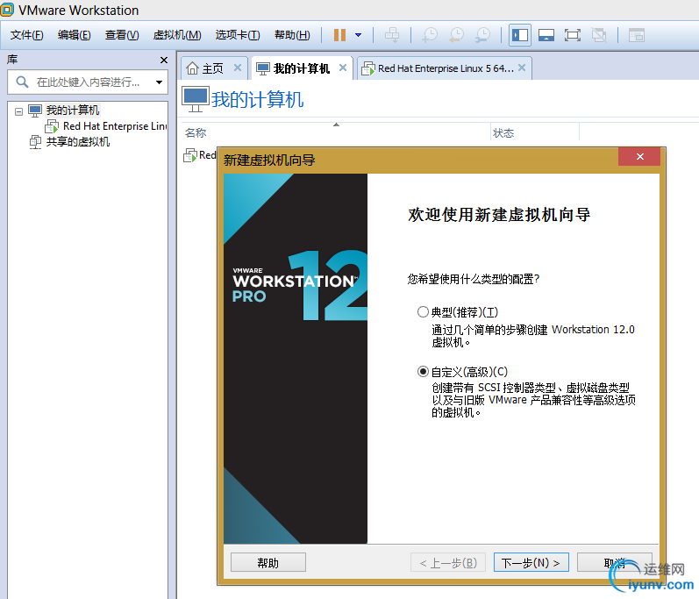Select the 典型(推荐)(T) radio button
This screenshot has height=599, width=699.
point(423,311)
